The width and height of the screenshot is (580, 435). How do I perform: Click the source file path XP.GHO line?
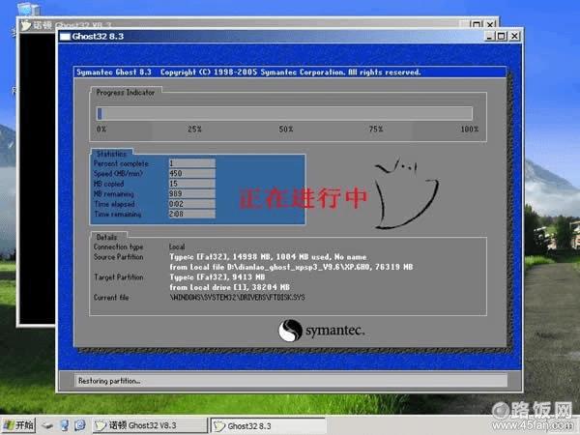point(291,267)
